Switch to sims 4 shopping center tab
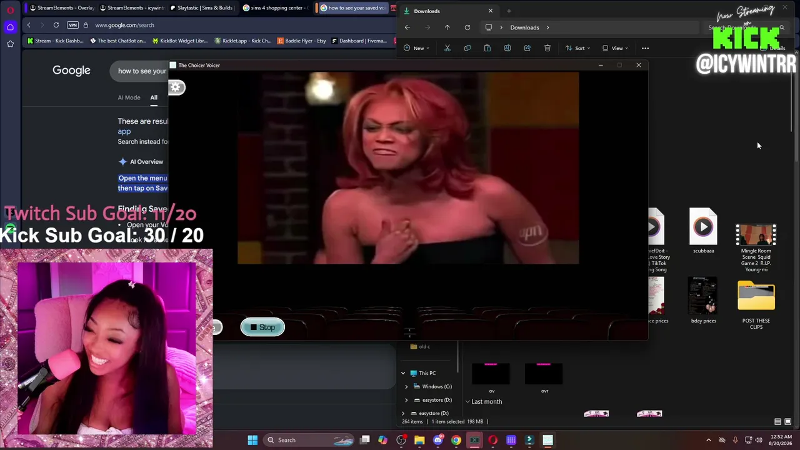This screenshot has width=800, height=450. 276,8
